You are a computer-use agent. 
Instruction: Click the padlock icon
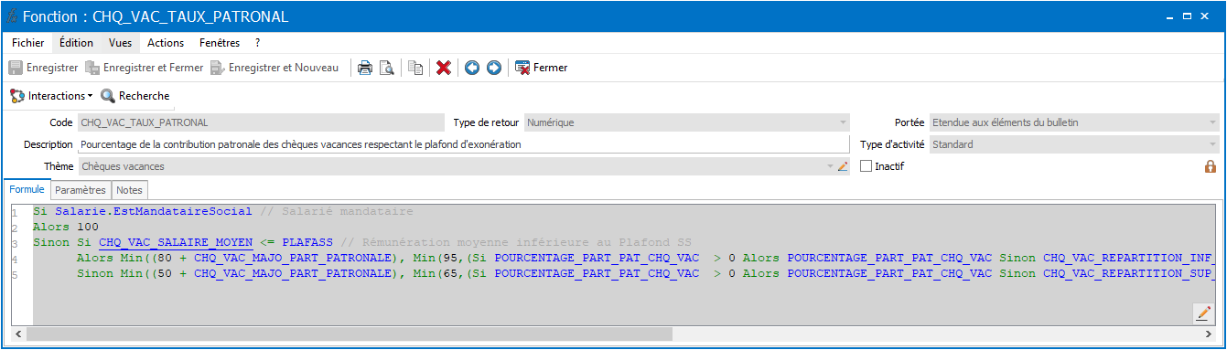pos(1211,167)
